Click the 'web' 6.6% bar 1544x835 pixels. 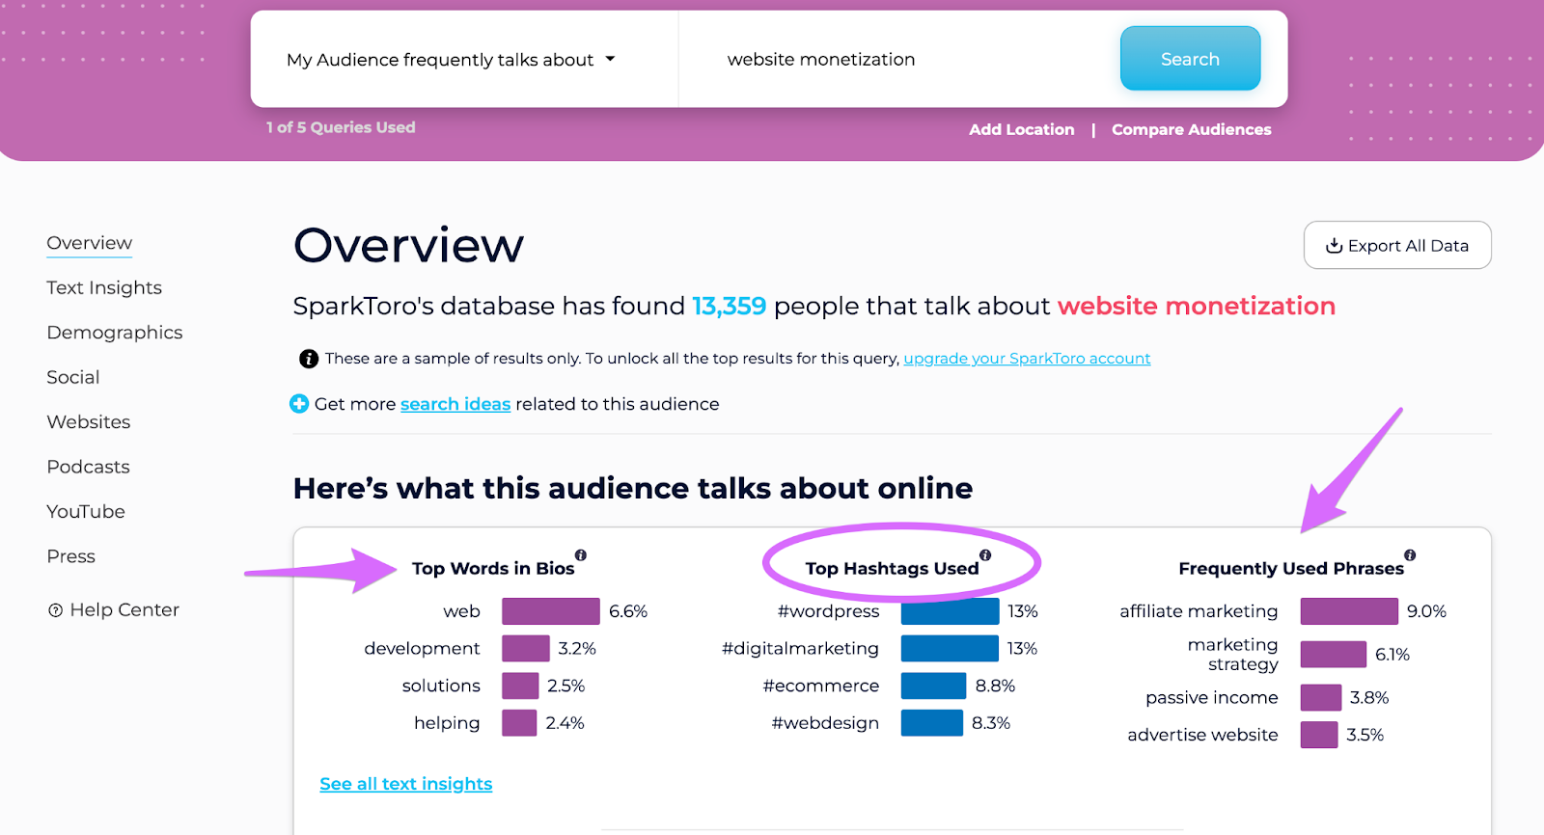pyautogui.click(x=551, y=611)
